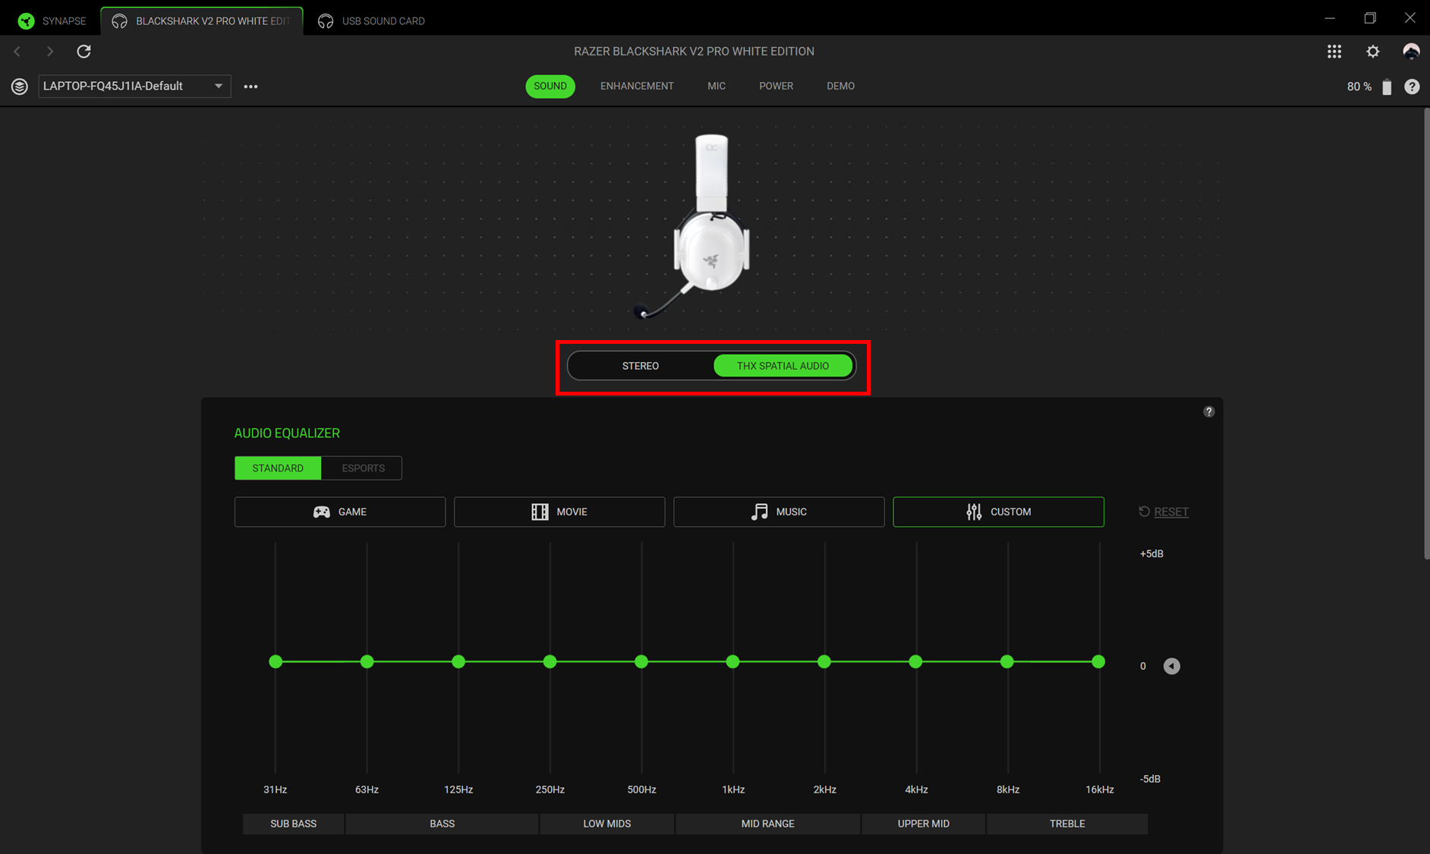Screen dimensions: 1430x854
Task: Open the Power tab
Action: click(776, 86)
